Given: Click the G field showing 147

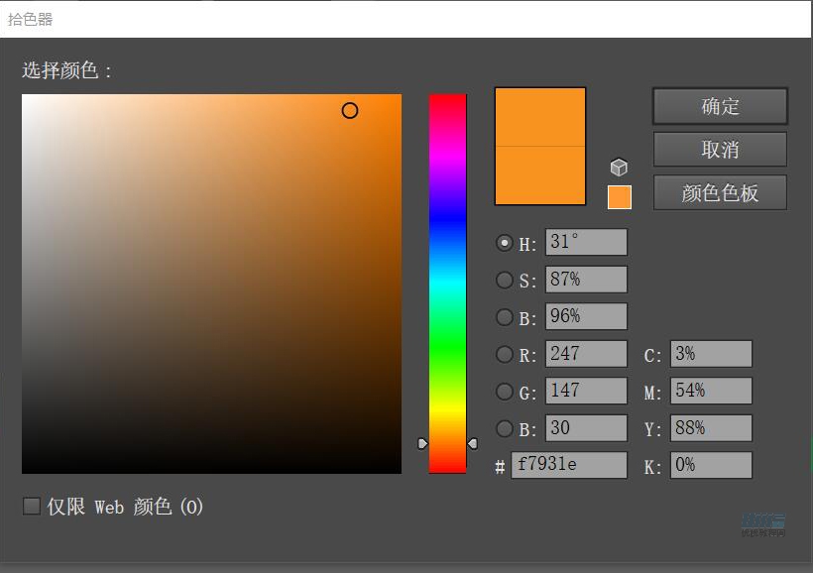Looking at the screenshot, I should tap(586, 391).
